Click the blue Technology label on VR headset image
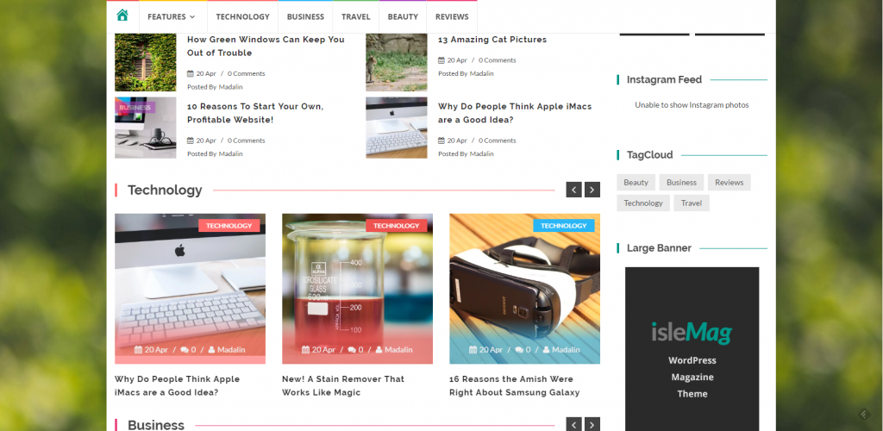883x431 pixels. coord(564,226)
